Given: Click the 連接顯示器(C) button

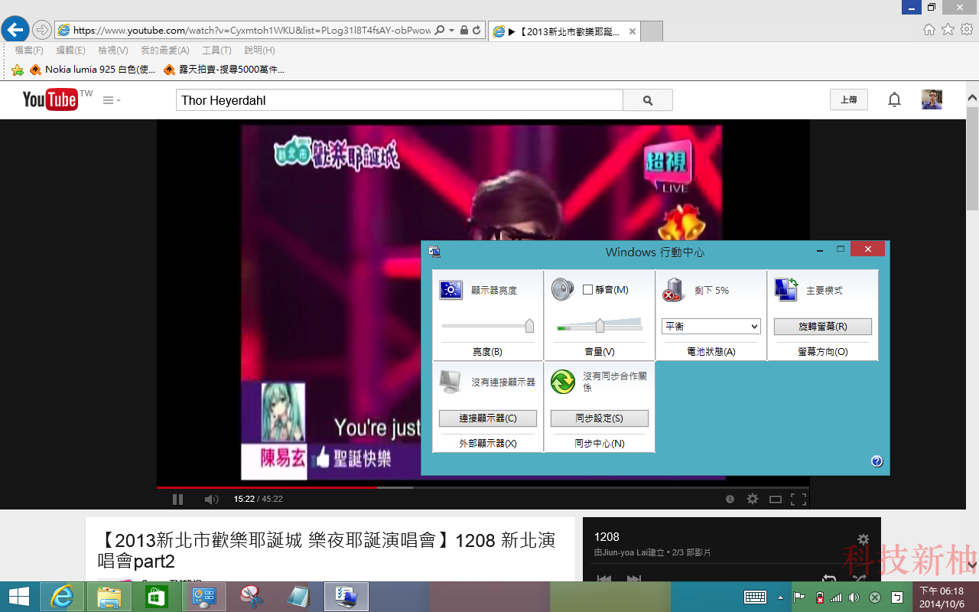Looking at the screenshot, I should pyautogui.click(x=488, y=418).
